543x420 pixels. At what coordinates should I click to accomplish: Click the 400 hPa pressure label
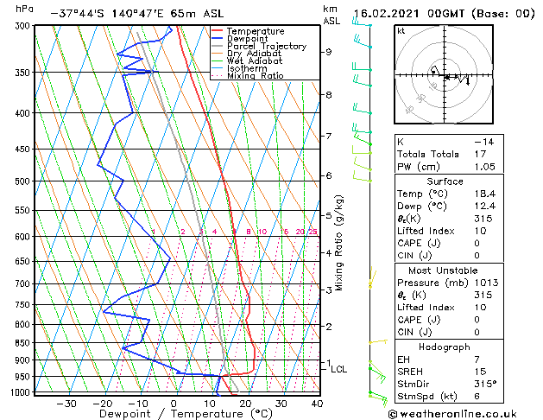pyautogui.click(x=24, y=113)
